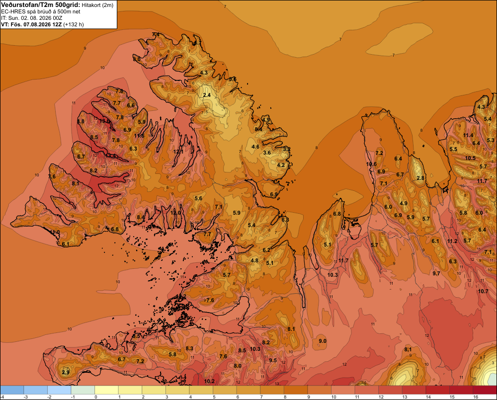Click the 12.1 temperature value
497x400 pixels.
(178, 152)
